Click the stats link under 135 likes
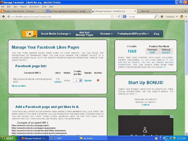The height and width of the screenshot is (141, 188). (58, 82)
